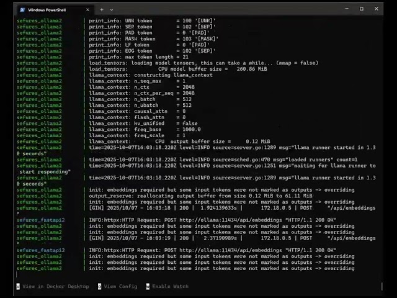Screen dimensions: 397x298
Task: Click the 'max token length = 21' line
Action: pos(138,57)
